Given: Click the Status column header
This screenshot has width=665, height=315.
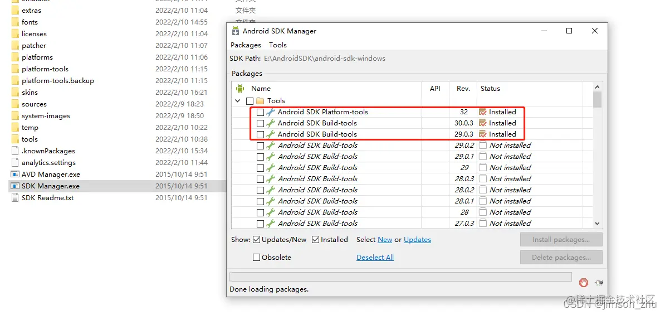Looking at the screenshot, I should point(490,89).
